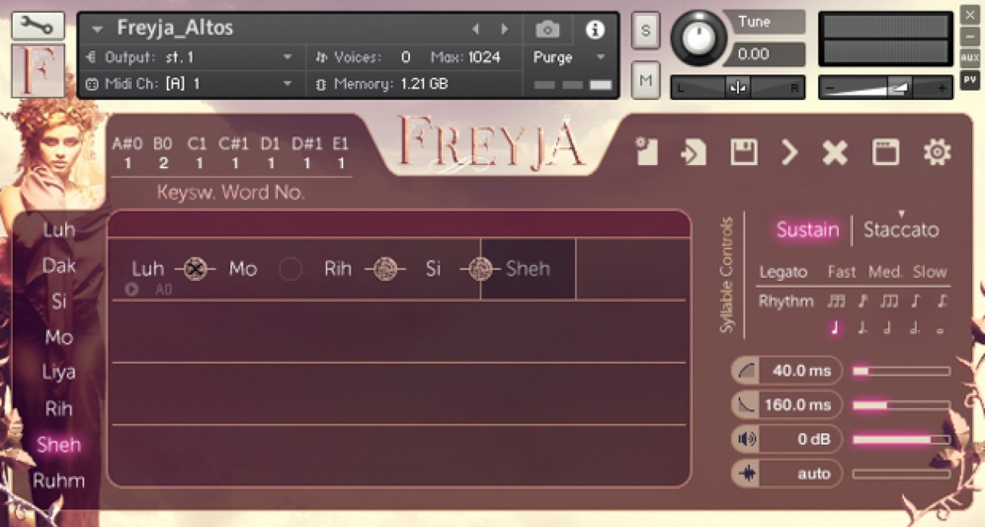Open settings with the gear icon
The width and height of the screenshot is (985, 527).
937,153
